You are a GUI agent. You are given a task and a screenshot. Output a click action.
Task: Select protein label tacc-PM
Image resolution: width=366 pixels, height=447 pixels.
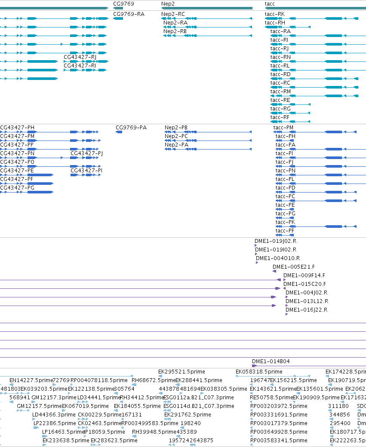click(x=283, y=127)
